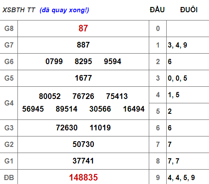Click head digit 3 in ĐẦU column
The image size is (209, 184).
click(158, 78)
